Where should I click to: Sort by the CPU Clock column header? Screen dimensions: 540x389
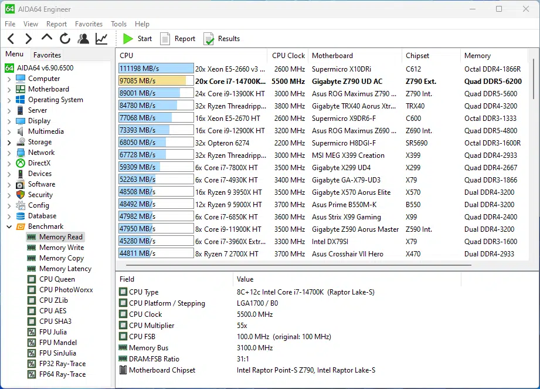tap(288, 56)
